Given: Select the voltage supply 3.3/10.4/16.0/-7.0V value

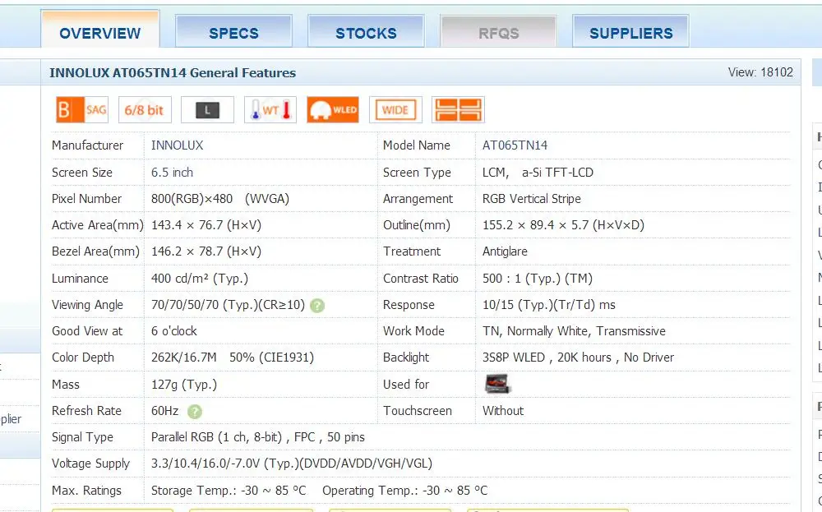Looking at the screenshot, I should tap(292, 464).
